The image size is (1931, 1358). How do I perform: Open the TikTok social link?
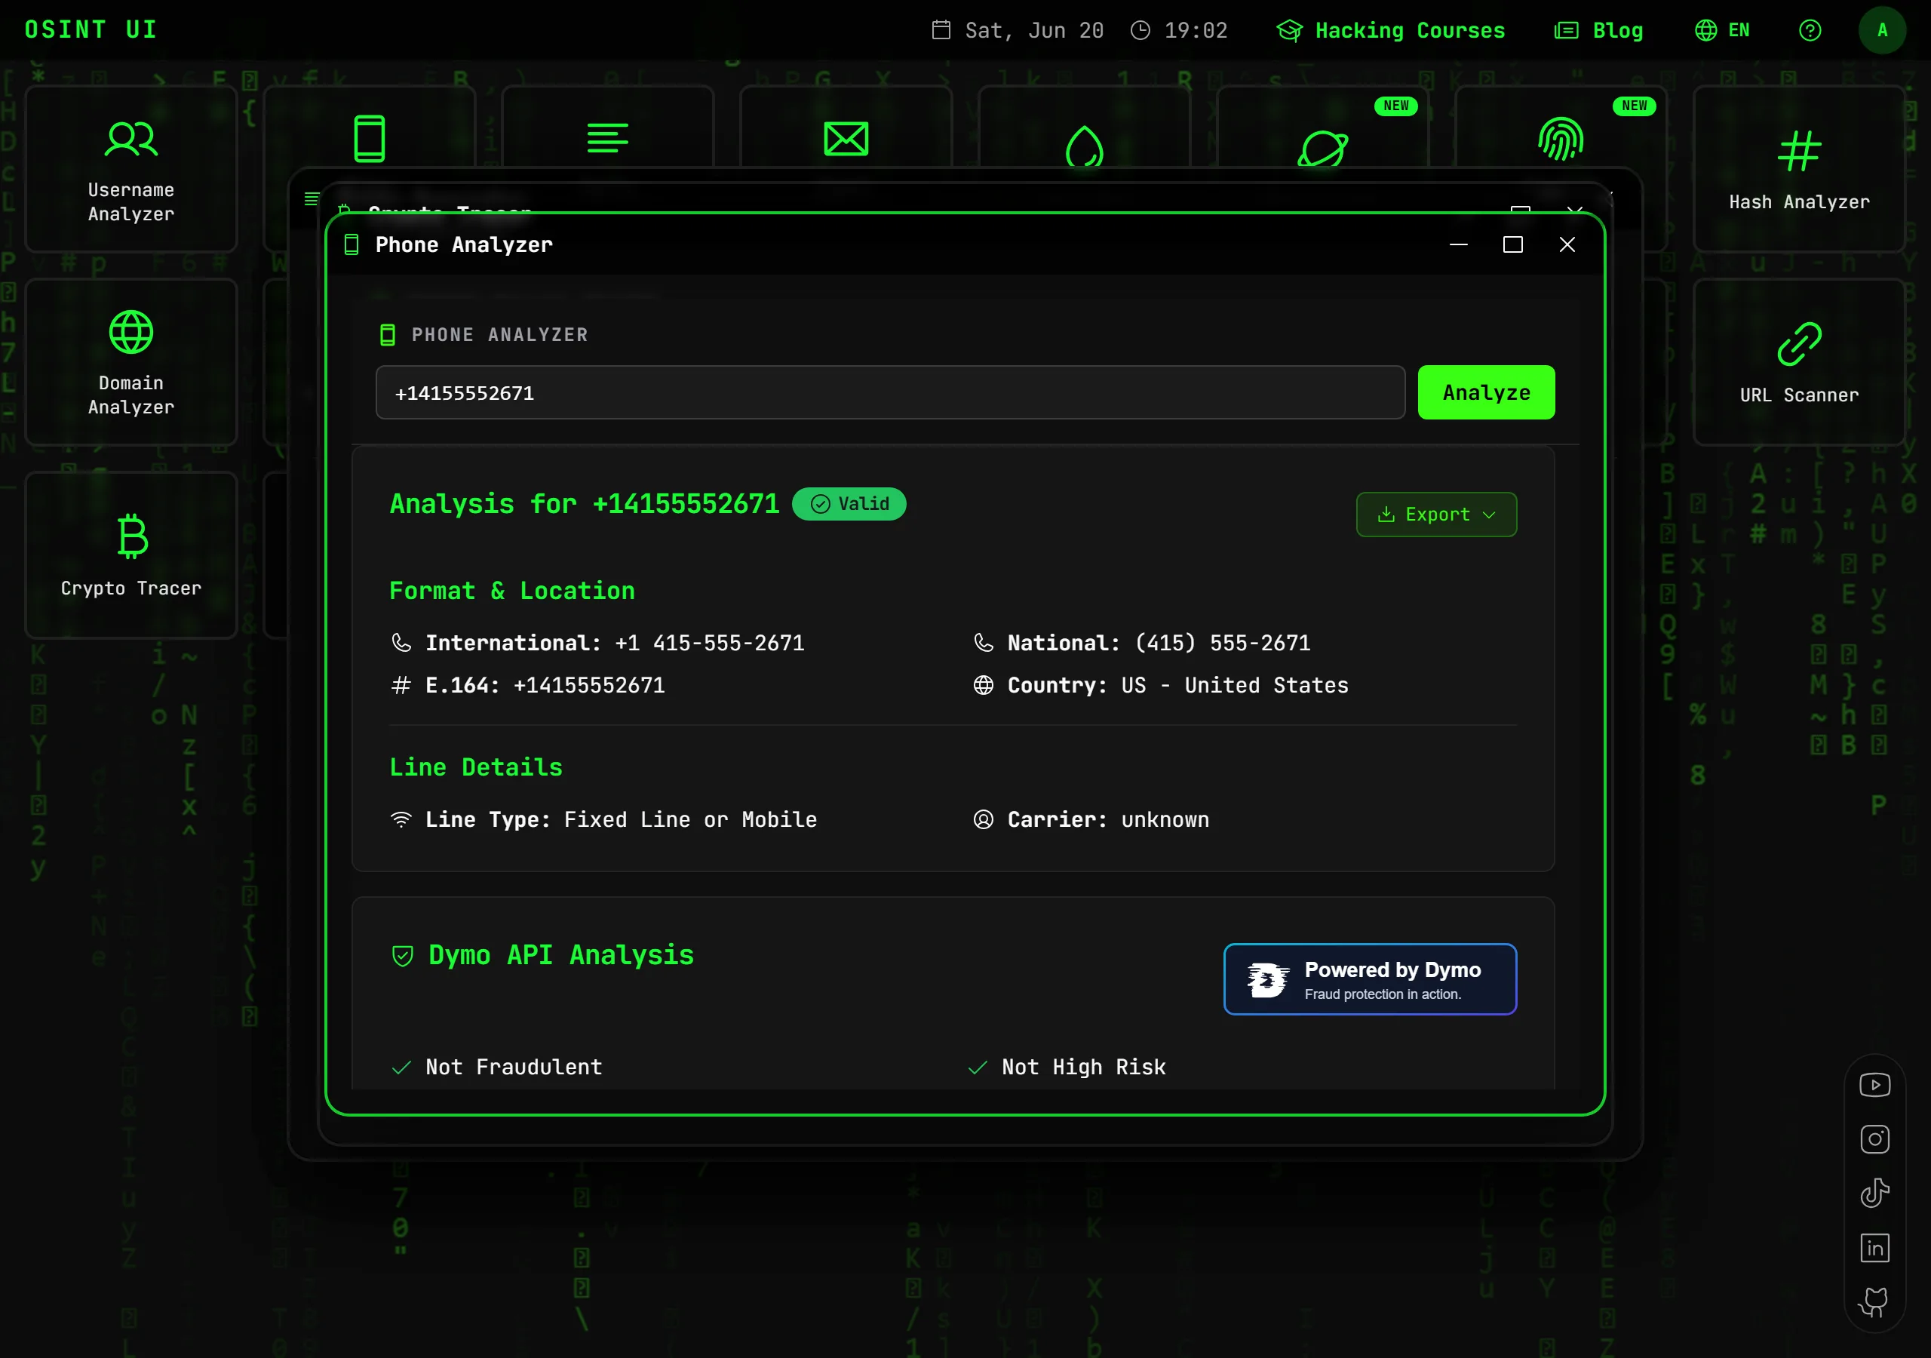point(1874,1193)
